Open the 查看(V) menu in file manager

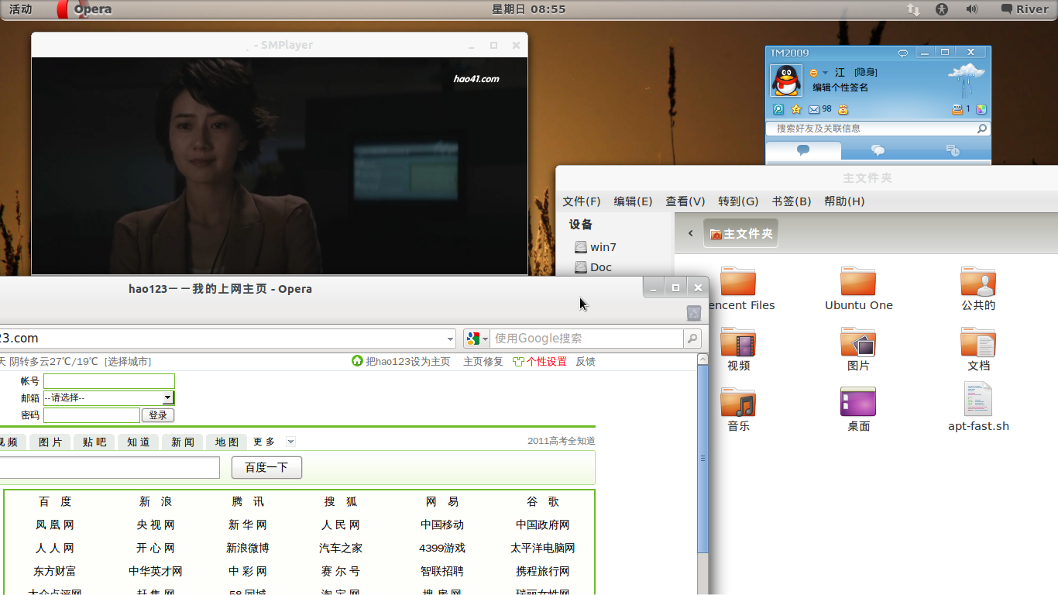pyautogui.click(x=685, y=201)
